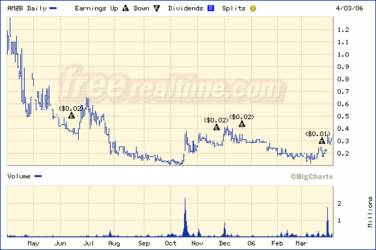Click the 0.5 price axis label

click(343, 116)
